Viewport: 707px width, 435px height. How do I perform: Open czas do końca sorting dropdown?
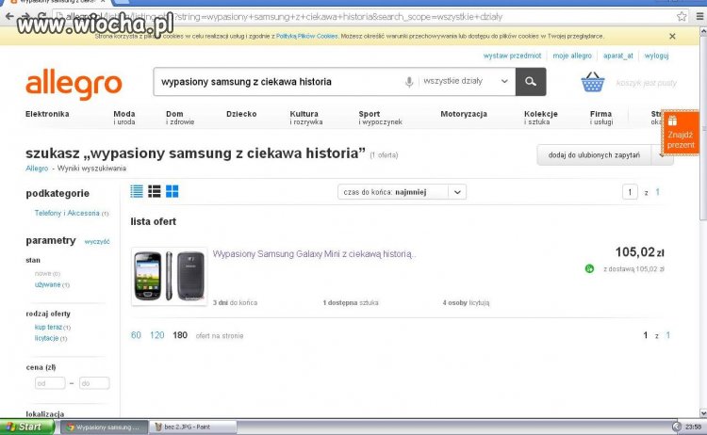pyautogui.click(x=402, y=192)
